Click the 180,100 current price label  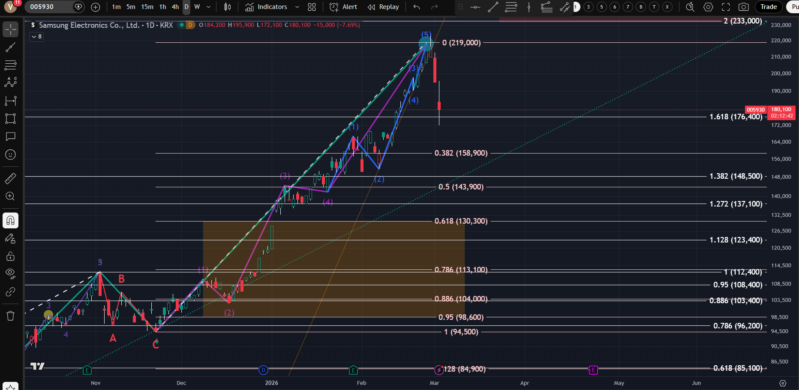(x=781, y=110)
